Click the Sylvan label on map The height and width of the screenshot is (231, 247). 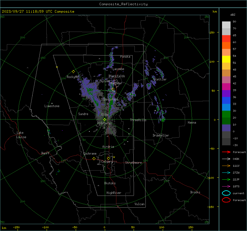[105, 81]
